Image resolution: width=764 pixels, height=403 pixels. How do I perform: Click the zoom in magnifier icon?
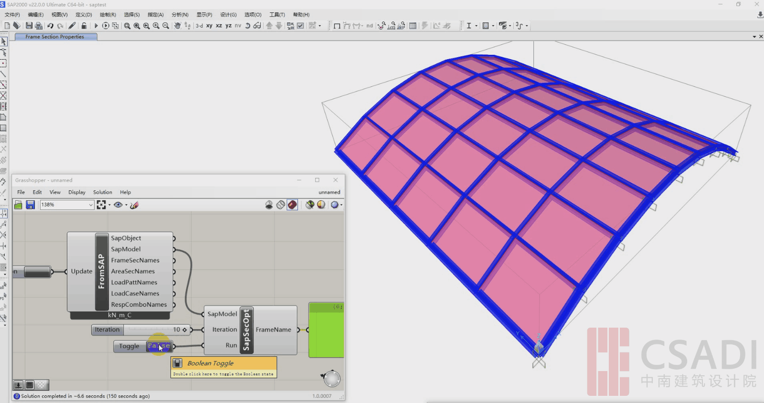click(x=156, y=26)
